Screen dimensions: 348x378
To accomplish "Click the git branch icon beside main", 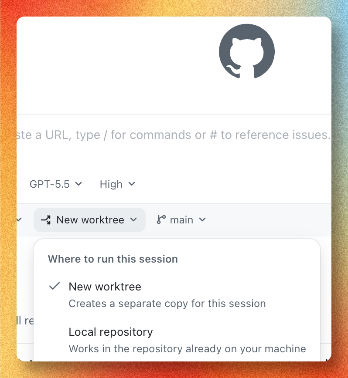I will [x=161, y=219].
